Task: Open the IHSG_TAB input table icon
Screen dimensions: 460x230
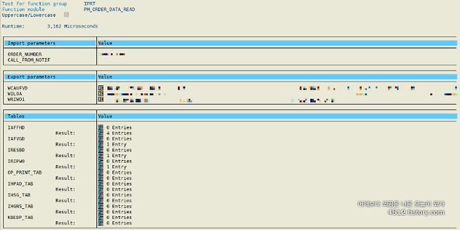Action: [101, 195]
